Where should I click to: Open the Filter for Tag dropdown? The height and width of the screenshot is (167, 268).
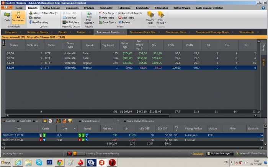(161, 18)
